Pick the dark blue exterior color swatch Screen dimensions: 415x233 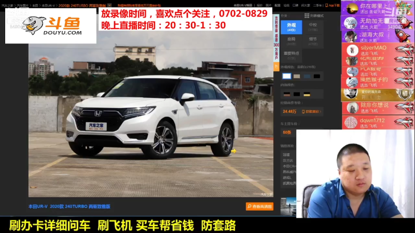tap(307, 76)
